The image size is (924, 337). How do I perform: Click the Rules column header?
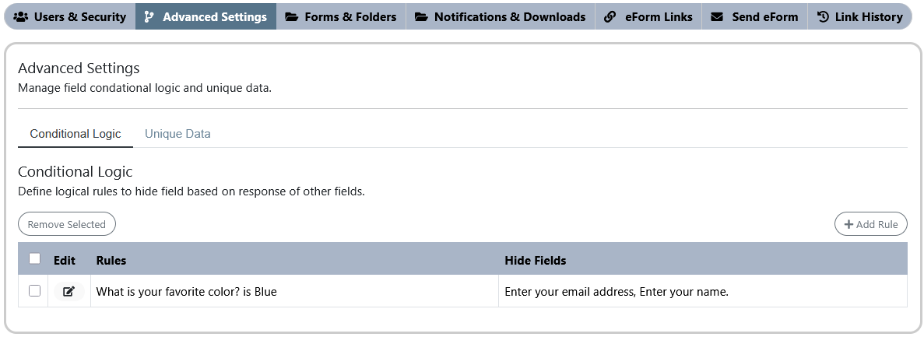point(111,261)
